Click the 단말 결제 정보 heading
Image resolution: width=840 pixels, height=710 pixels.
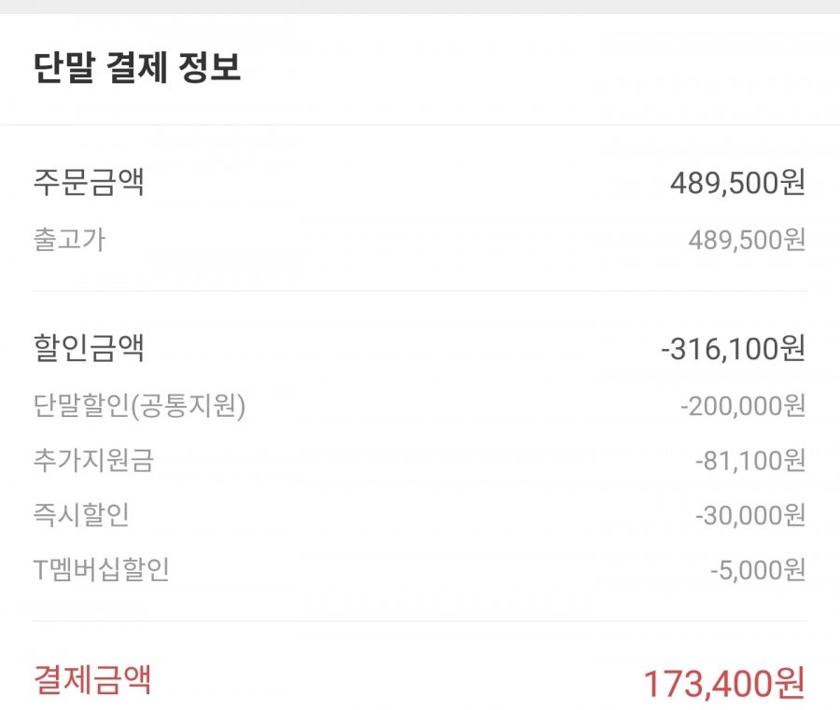click(137, 70)
